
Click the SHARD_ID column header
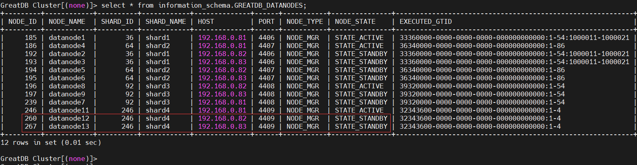coord(117,22)
